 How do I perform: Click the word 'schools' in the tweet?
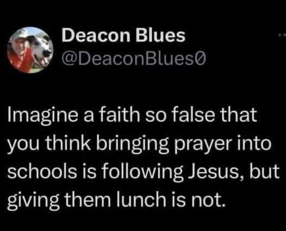point(42,172)
